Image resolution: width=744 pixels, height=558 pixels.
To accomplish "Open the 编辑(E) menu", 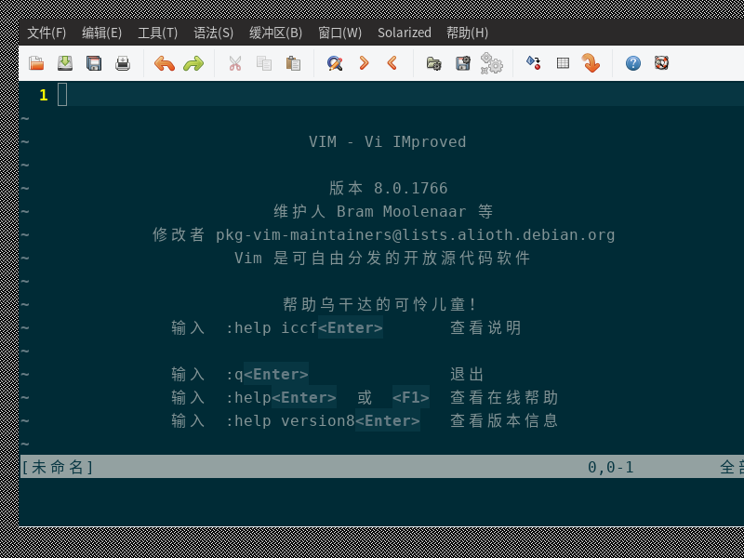I will 101,33.
